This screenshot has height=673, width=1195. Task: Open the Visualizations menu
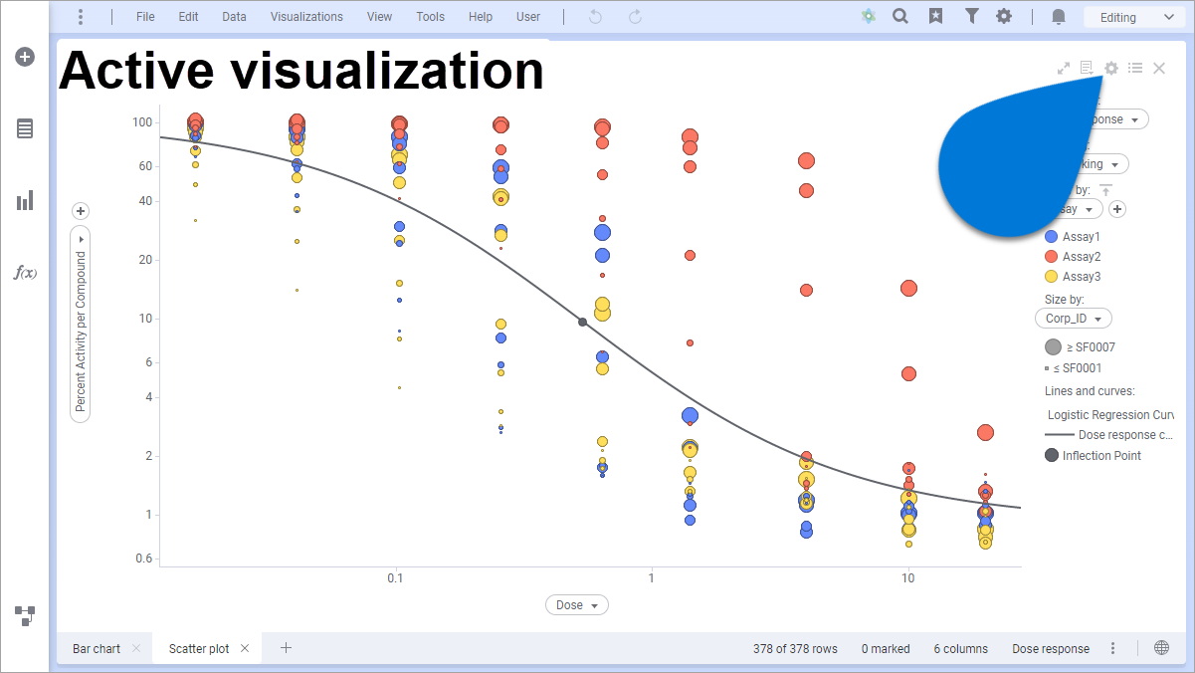(x=306, y=16)
